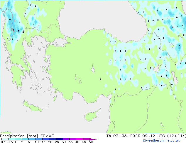Click the legend label '25'
The image size is (186, 143).
pos(57,142)
